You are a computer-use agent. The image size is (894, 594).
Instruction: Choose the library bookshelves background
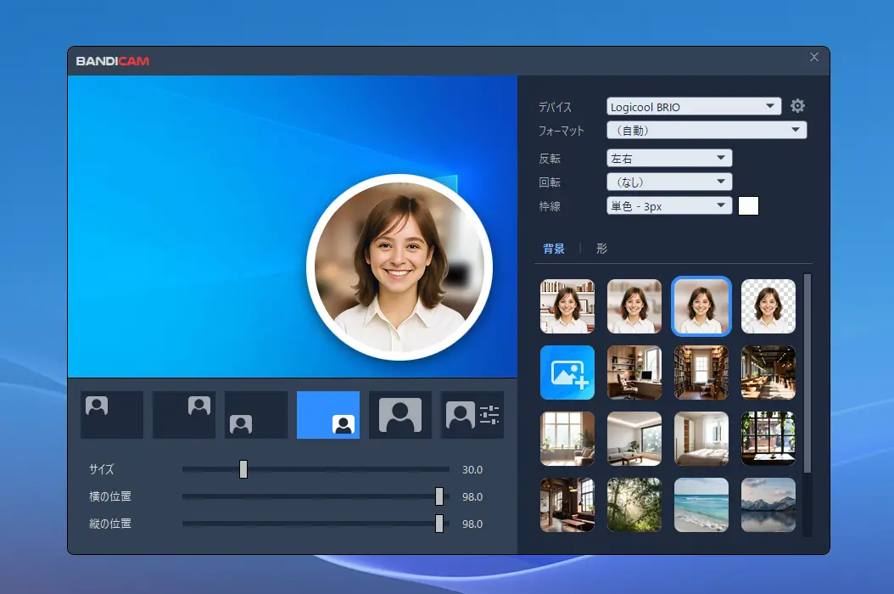[x=701, y=373]
